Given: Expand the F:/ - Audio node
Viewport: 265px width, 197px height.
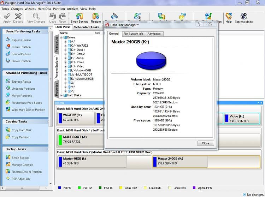Looking at the screenshot, I should click(66, 58).
